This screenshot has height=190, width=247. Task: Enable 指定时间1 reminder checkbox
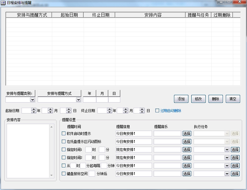click(64, 149)
